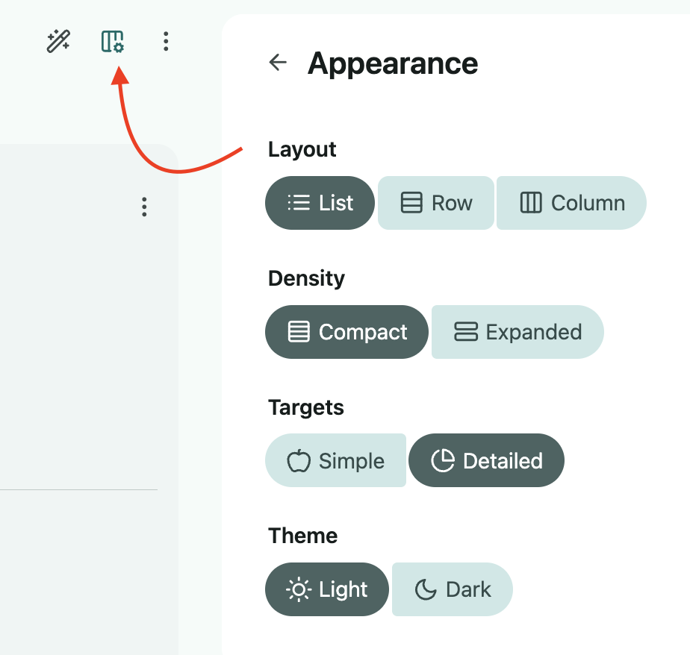Set density to Expanded
690x655 pixels.
click(x=517, y=332)
